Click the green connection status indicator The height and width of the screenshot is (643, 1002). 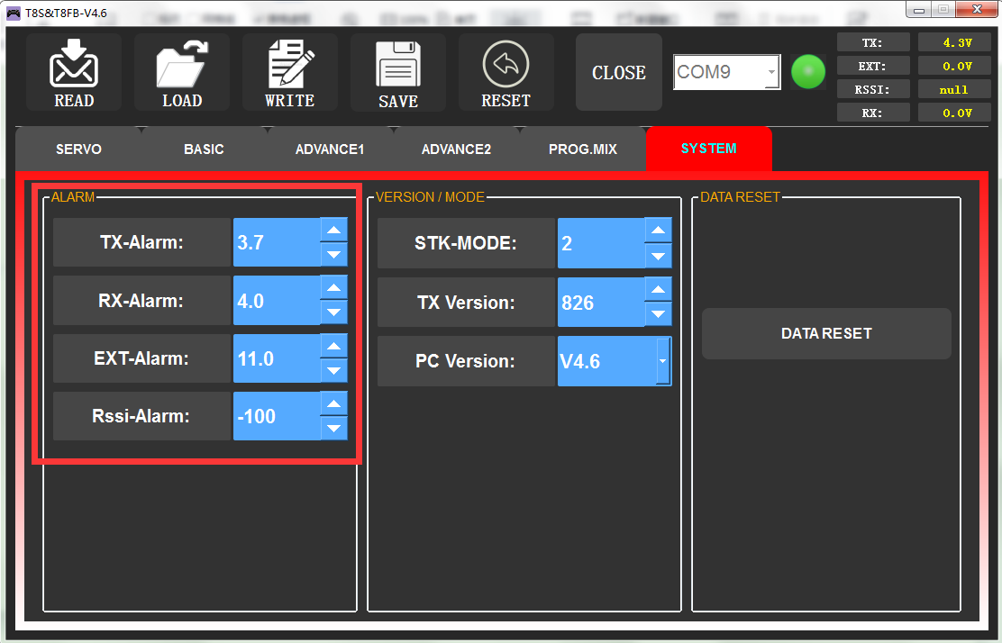point(808,72)
